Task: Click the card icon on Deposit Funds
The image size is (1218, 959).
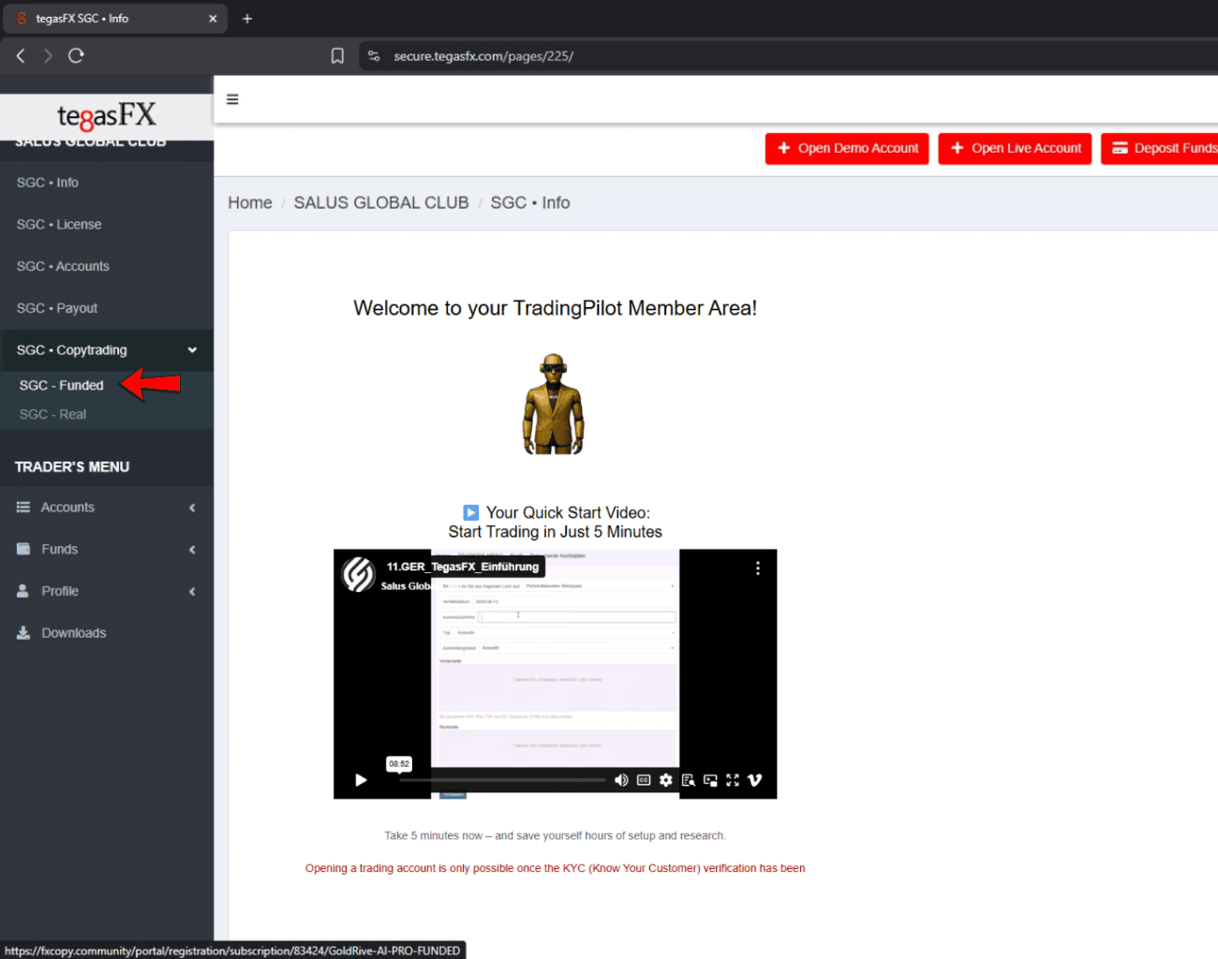Action: coord(1120,148)
